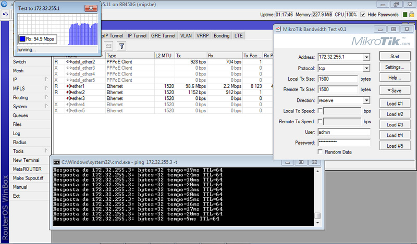Click the Load #3 button
Image resolution: width=417 pixels, height=244 pixels.
click(x=395, y=125)
